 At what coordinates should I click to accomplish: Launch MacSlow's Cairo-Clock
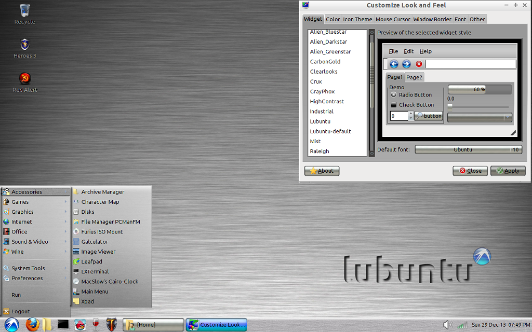(111, 282)
